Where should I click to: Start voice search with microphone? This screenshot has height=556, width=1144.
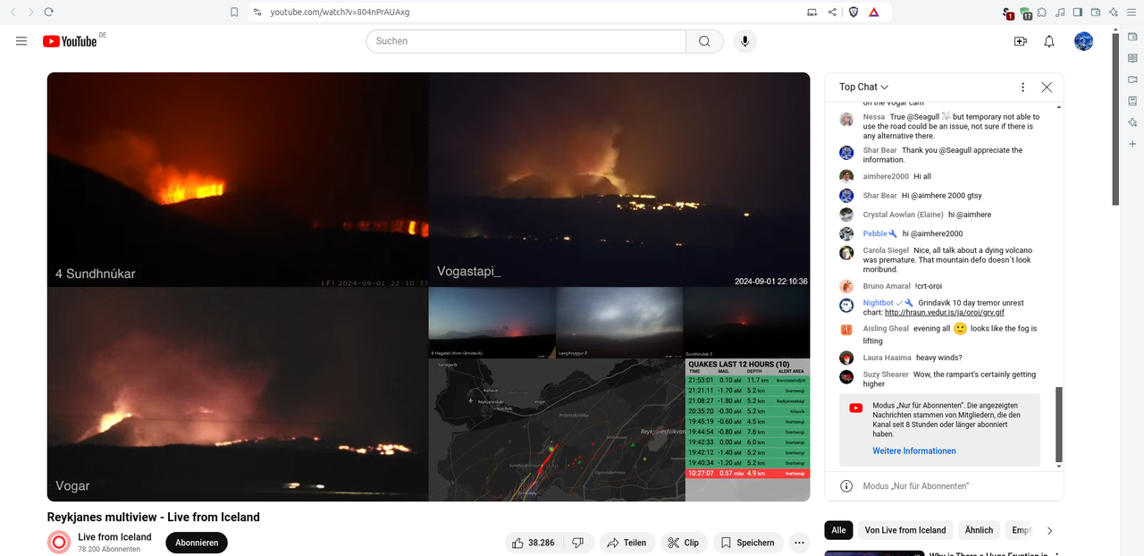(745, 41)
